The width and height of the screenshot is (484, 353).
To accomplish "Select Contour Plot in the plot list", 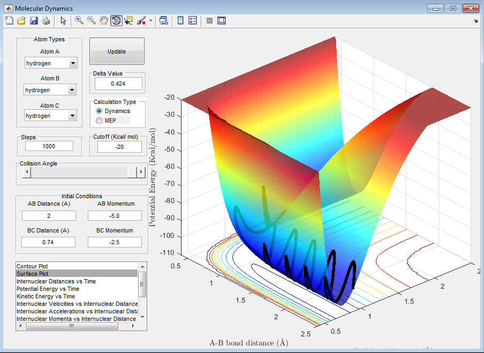I will point(36,266).
